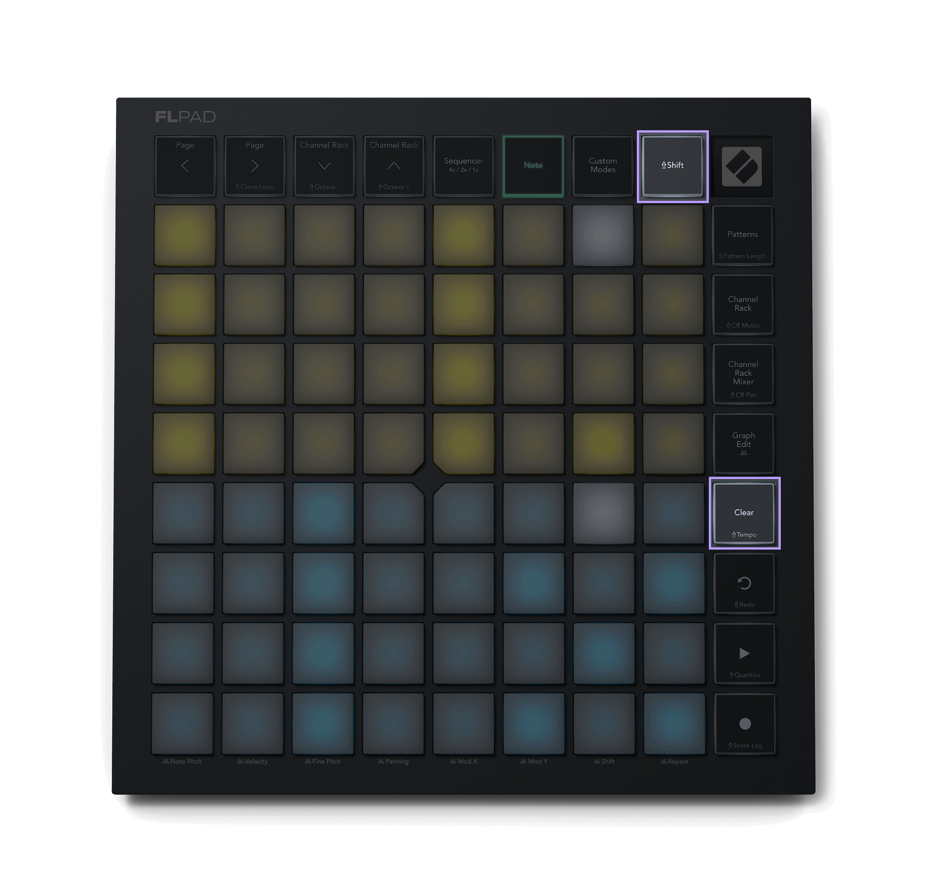The width and height of the screenshot is (927, 892).
Task: Select the Channel Rack CR Mutes button
Action: pyautogui.click(x=742, y=305)
